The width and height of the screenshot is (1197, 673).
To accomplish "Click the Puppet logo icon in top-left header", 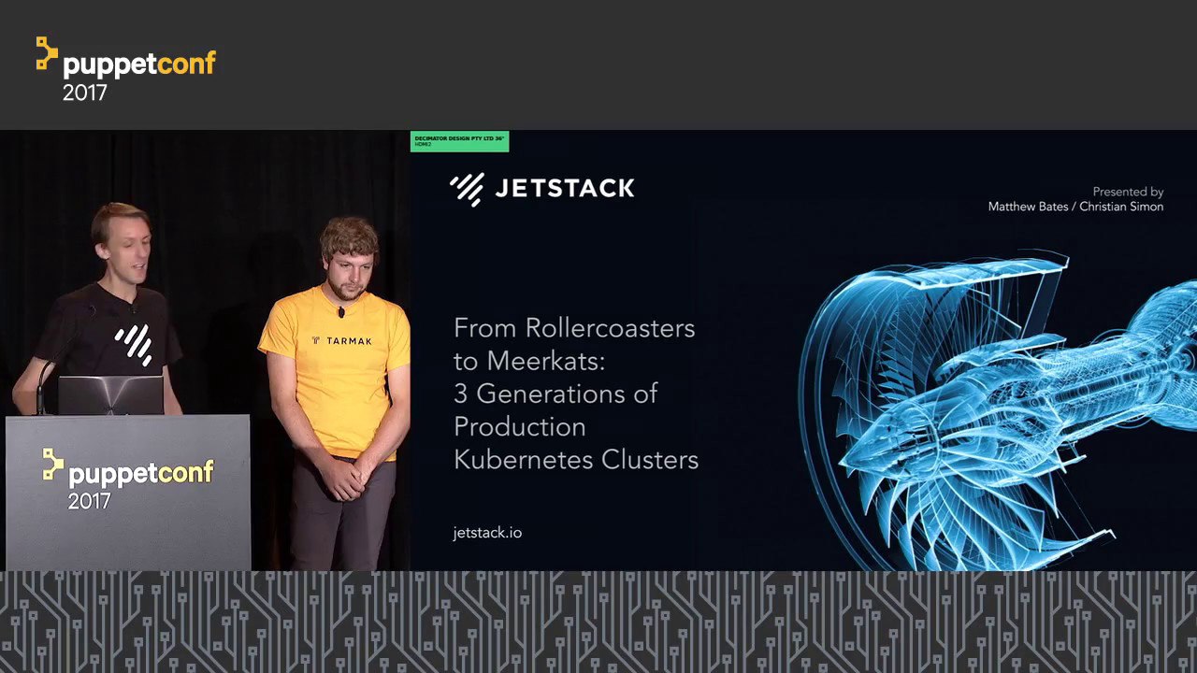I will 47,53.
